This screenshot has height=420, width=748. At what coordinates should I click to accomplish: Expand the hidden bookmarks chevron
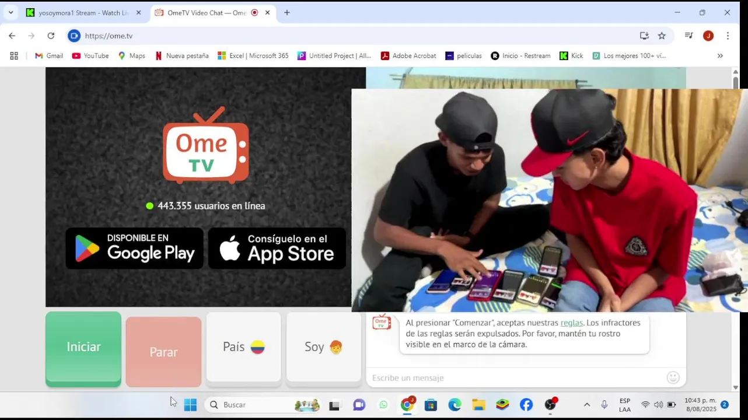[x=720, y=56]
